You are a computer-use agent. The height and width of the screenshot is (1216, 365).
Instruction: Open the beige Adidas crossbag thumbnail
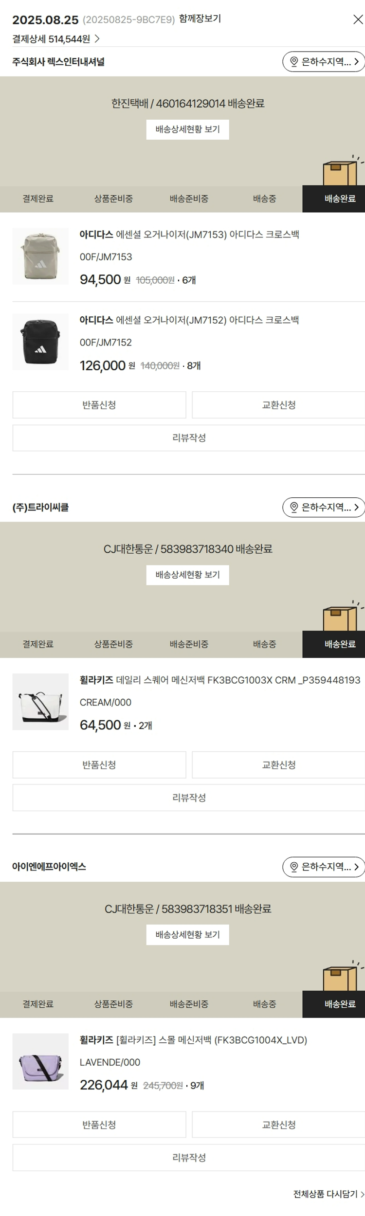pos(40,256)
